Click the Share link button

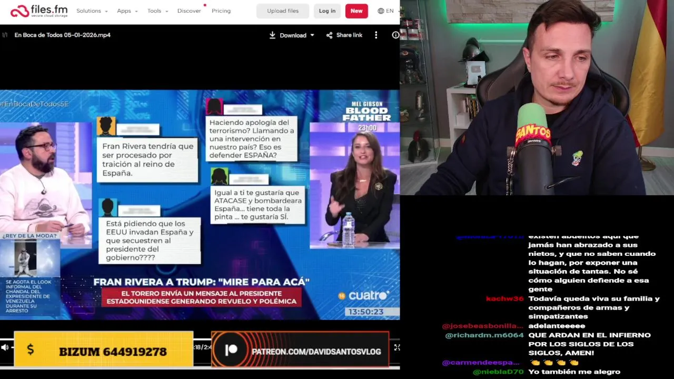344,35
